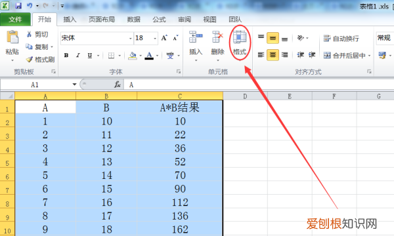The width and height of the screenshot is (394, 236).
Task: Expand the Name Box dropdown arrow
Action: click(x=74, y=85)
